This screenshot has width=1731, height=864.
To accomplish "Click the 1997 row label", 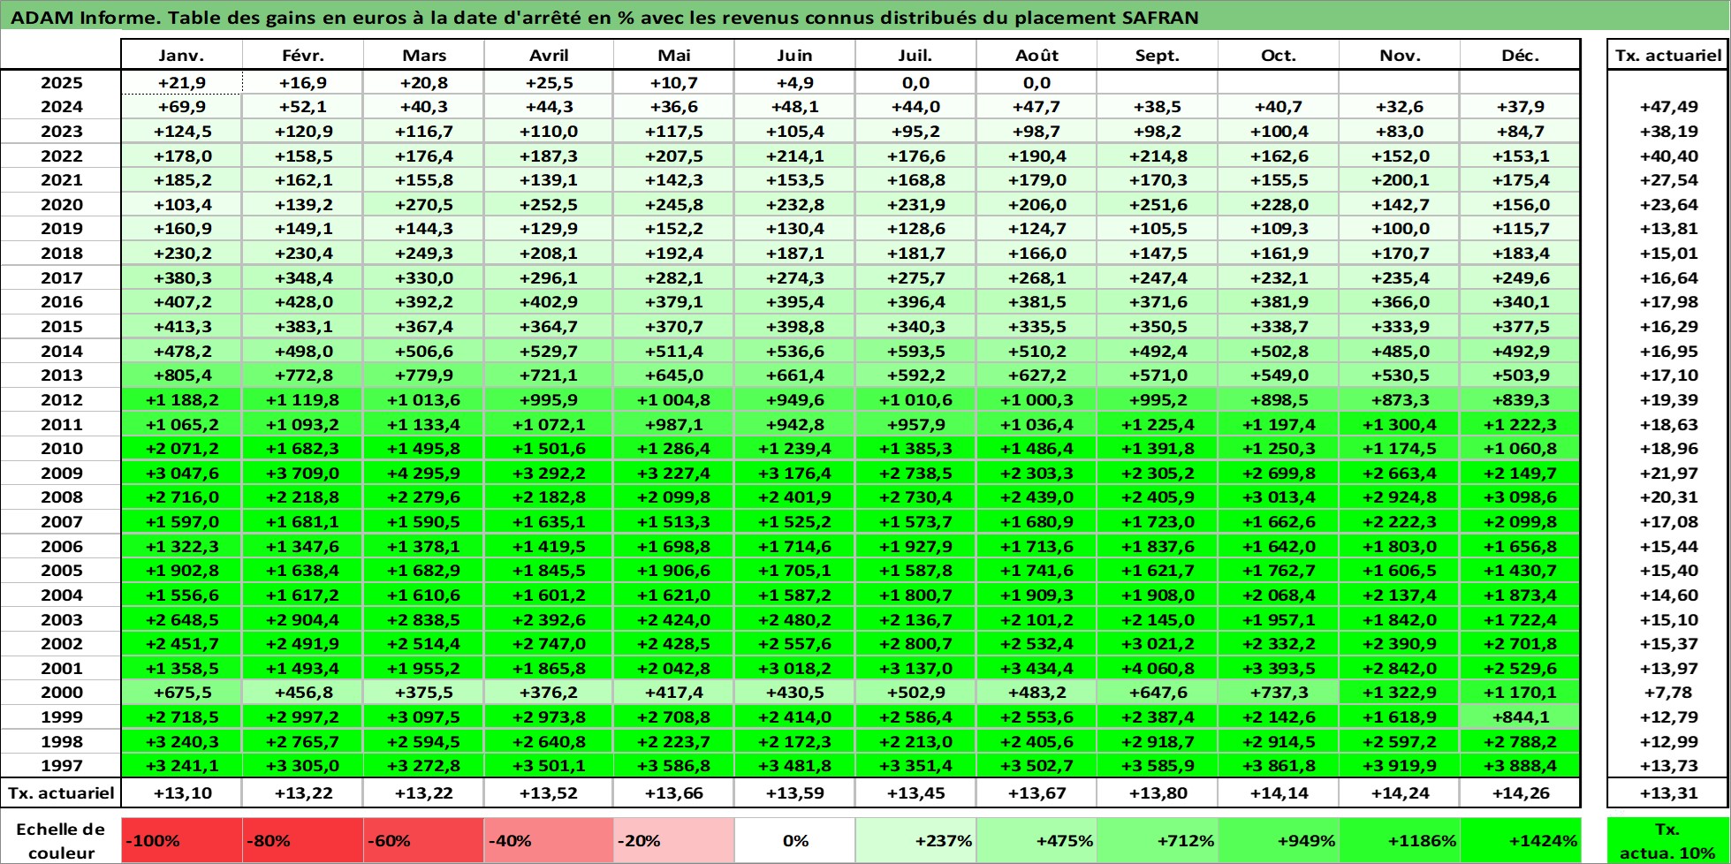I will pos(61,766).
